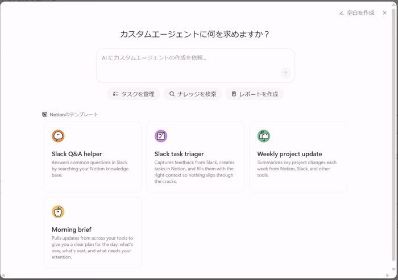Click the Notion logo beside Notionのテンプレート
The width and height of the screenshot is (398, 280).
(45, 115)
